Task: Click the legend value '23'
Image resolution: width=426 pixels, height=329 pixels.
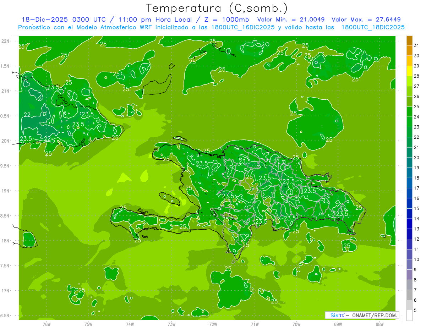Action: coord(416,127)
